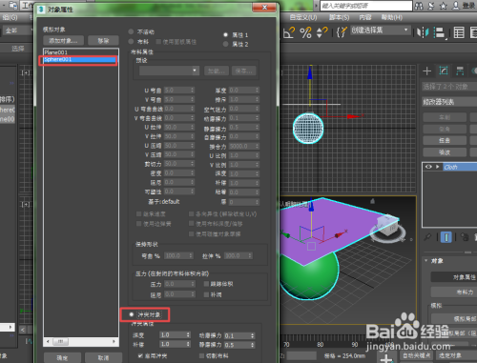Click the Angle Snap toggle icon

click(289, 32)
